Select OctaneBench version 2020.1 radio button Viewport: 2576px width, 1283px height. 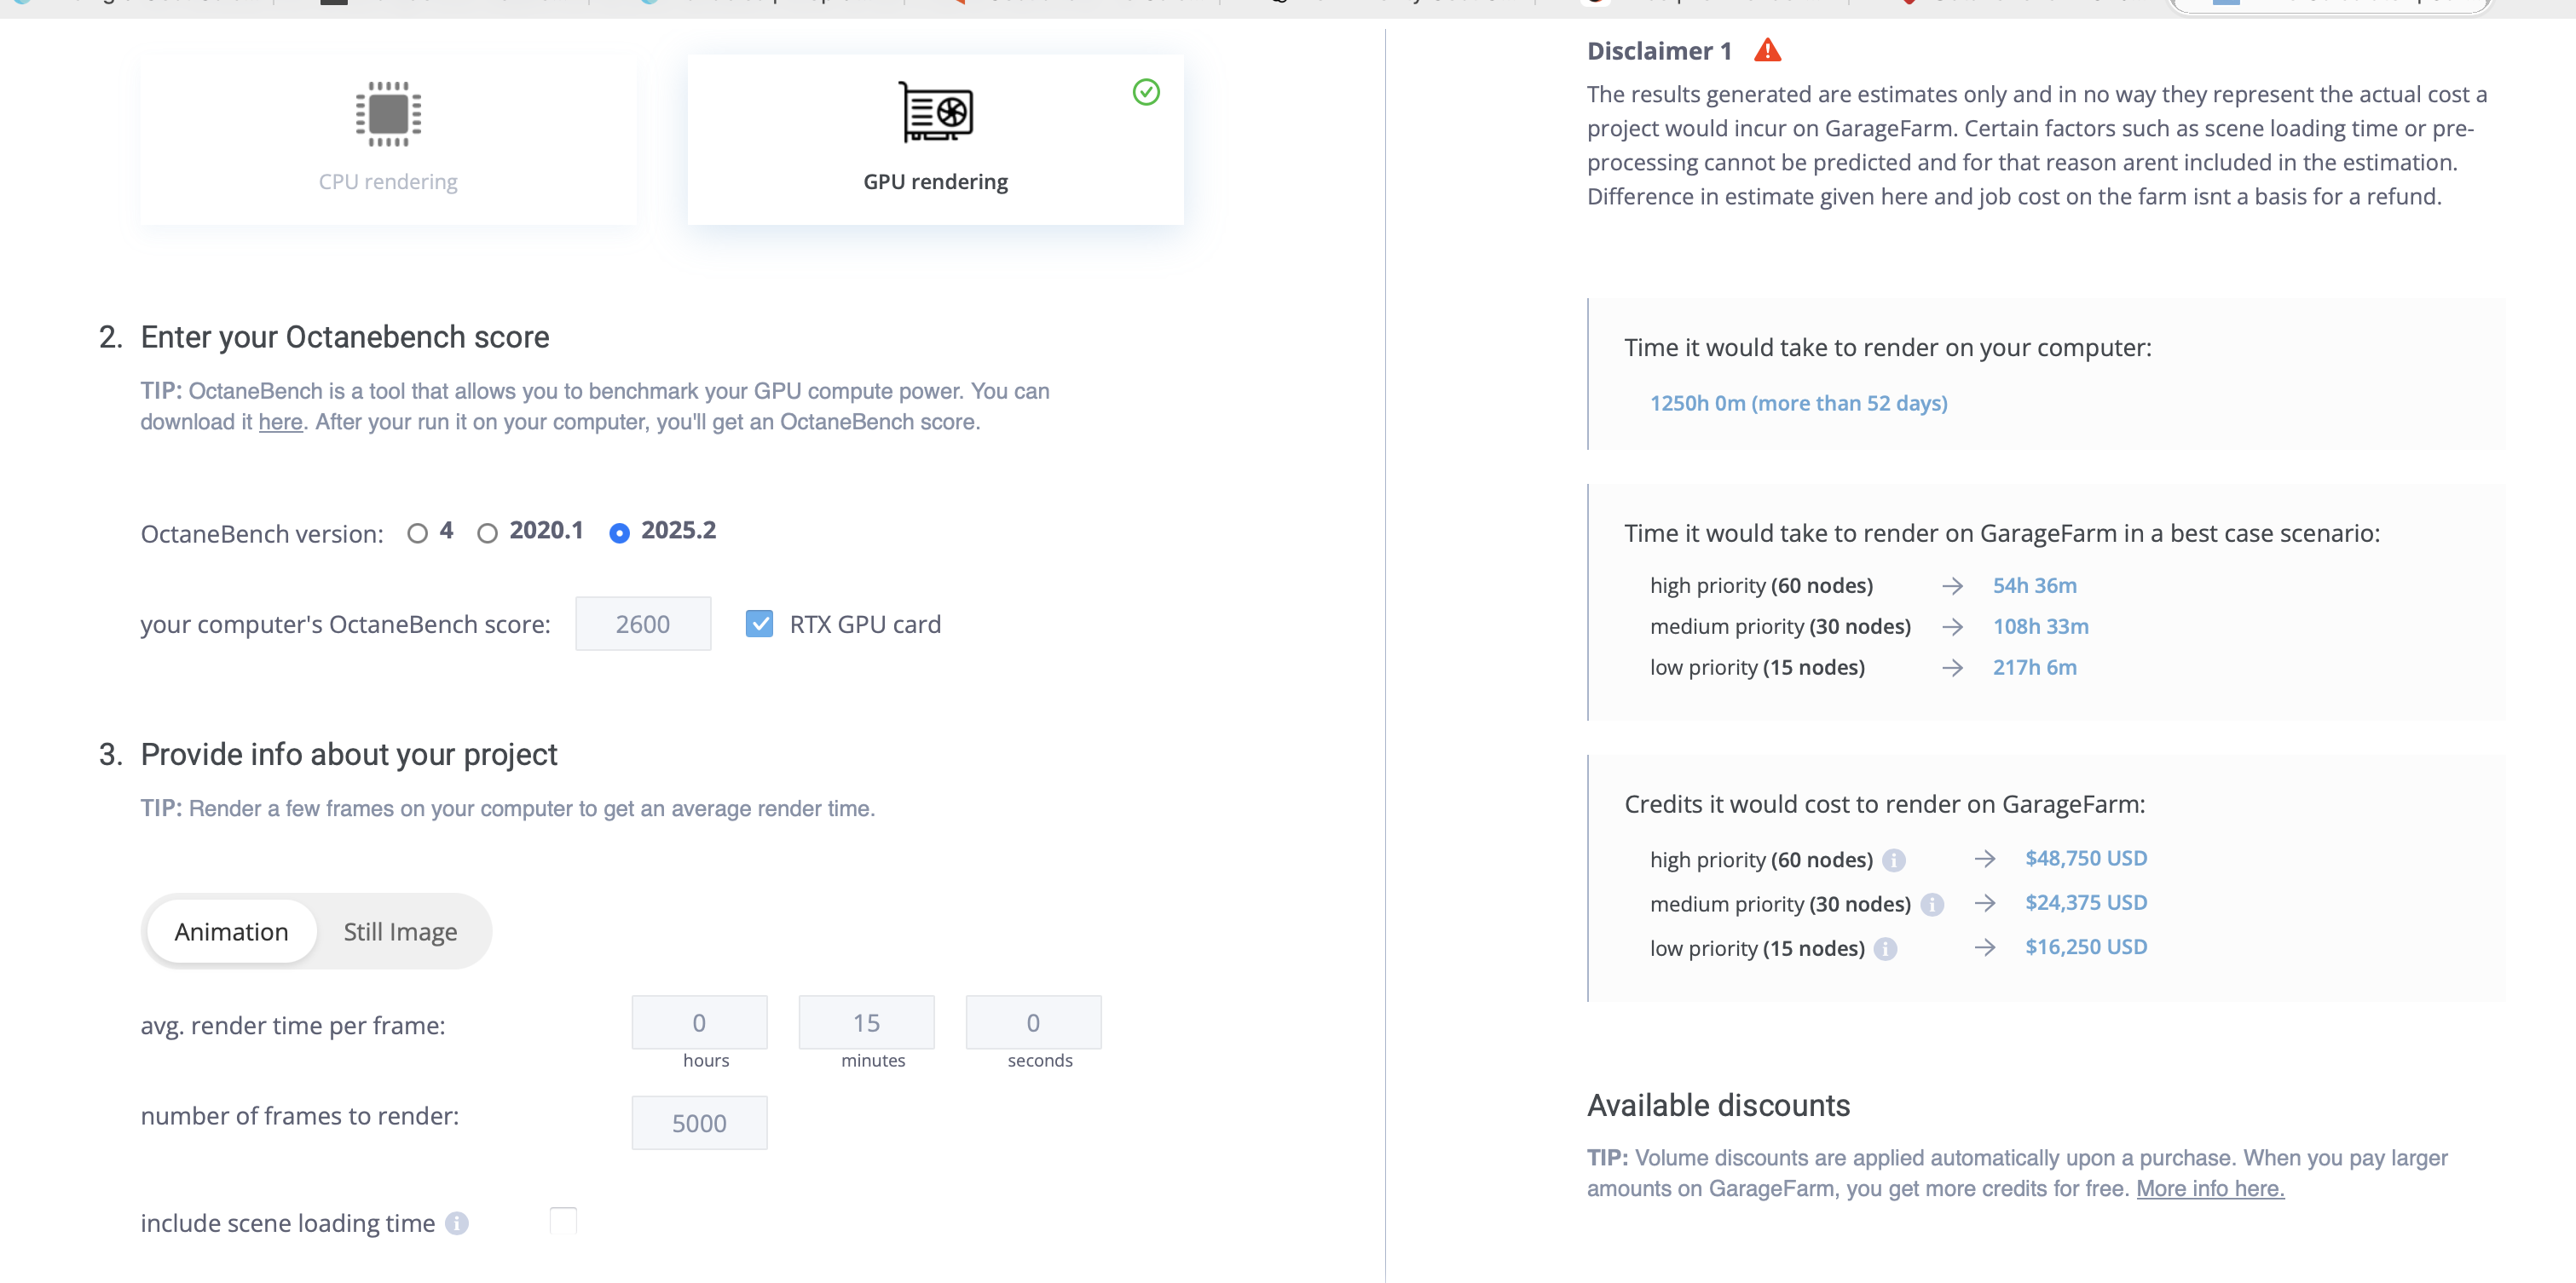(x=487, y=533)
